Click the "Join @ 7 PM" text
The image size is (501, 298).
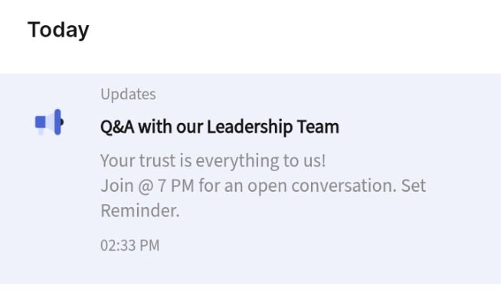click(x=147, y=186)
